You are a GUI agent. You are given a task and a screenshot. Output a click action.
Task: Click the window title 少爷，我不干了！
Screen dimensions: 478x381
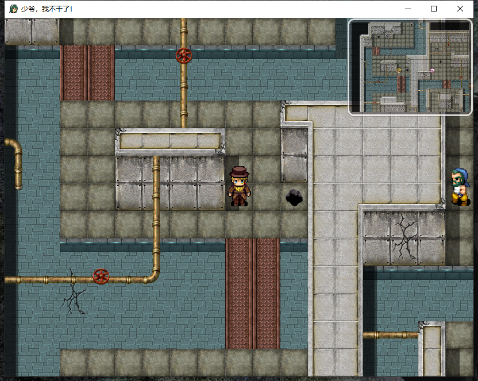47,9
